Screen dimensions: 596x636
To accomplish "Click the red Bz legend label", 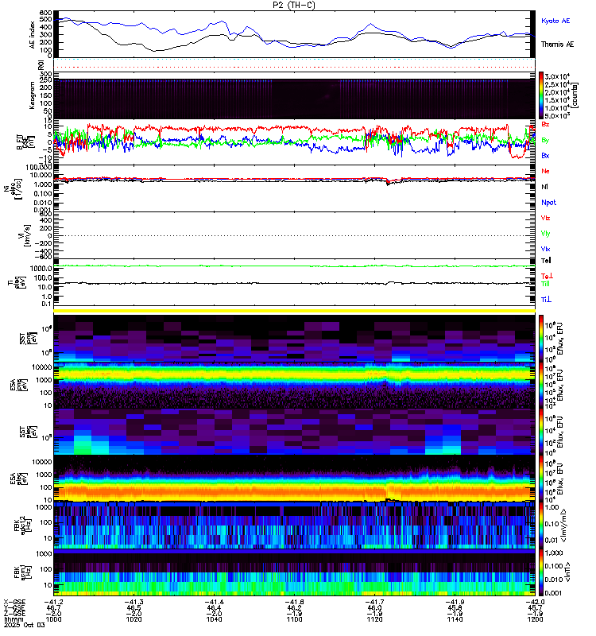I will click(545, 124).
